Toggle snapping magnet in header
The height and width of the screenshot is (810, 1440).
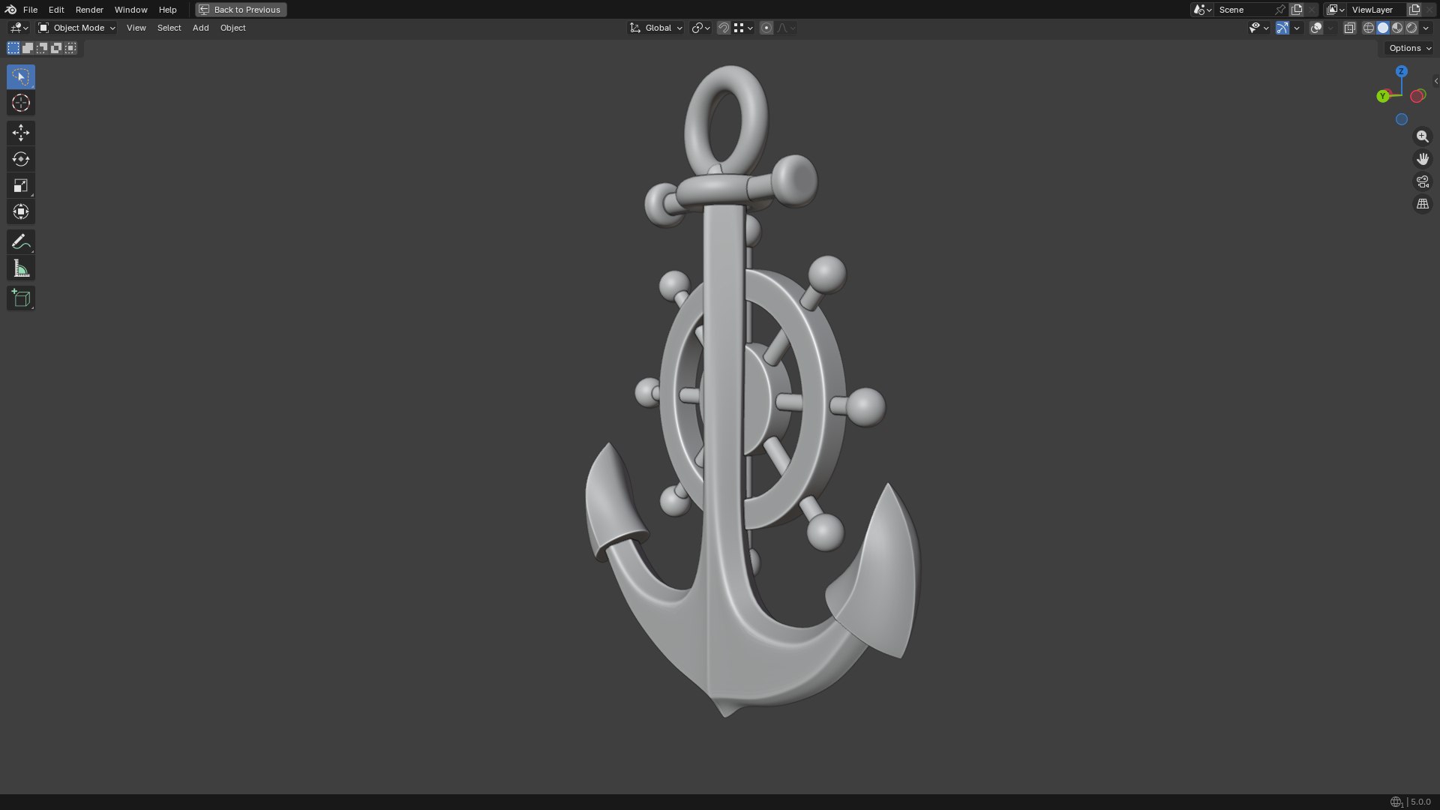pyautogui.click(x=723, y=28)
